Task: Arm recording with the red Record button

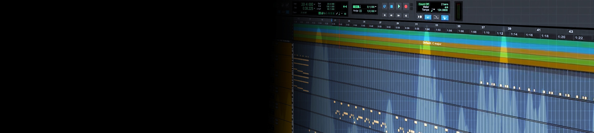Action: [406, 6]
